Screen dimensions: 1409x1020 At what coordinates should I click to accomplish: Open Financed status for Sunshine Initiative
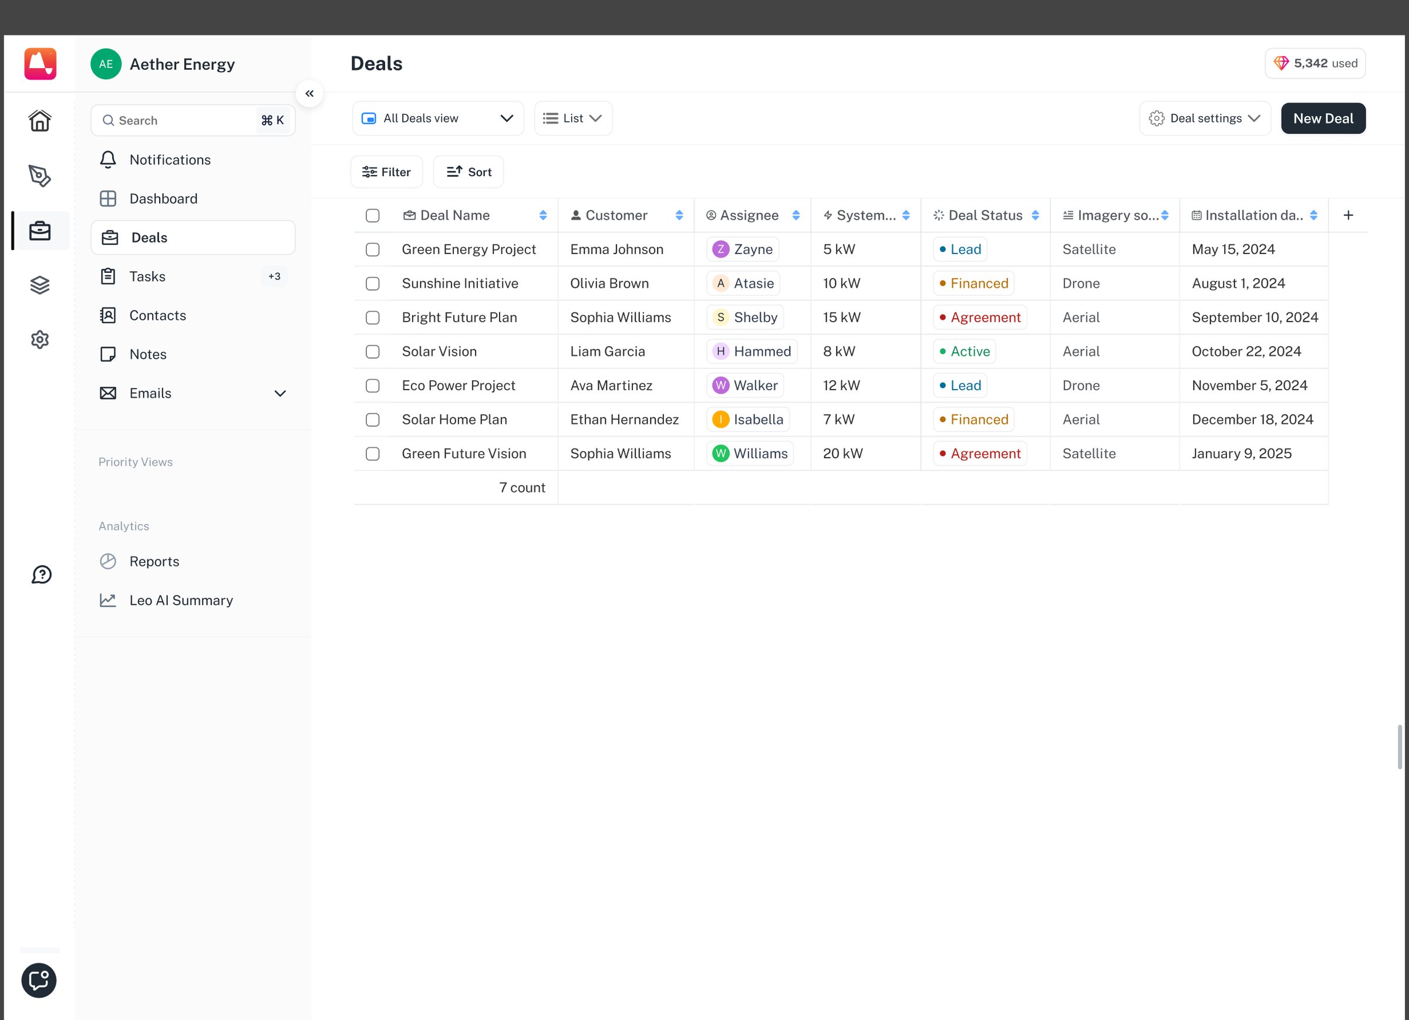point(973,283)
